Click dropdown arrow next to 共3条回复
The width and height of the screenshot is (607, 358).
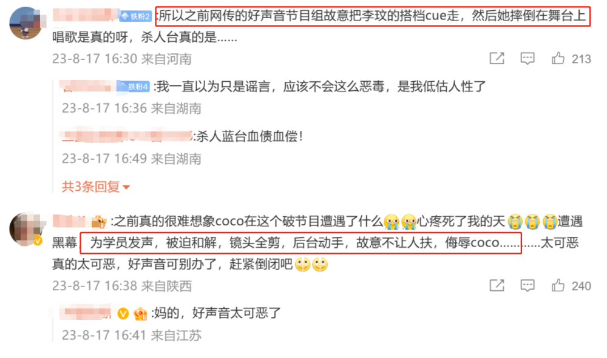click(x=126, y=188)
